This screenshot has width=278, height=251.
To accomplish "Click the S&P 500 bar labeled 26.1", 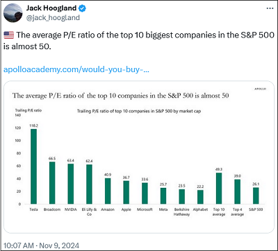I will 256,196.
